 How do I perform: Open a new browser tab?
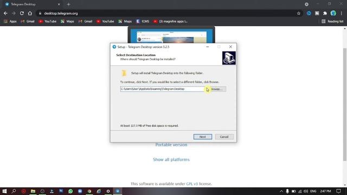pyautogui.click(x=69, y=4)
